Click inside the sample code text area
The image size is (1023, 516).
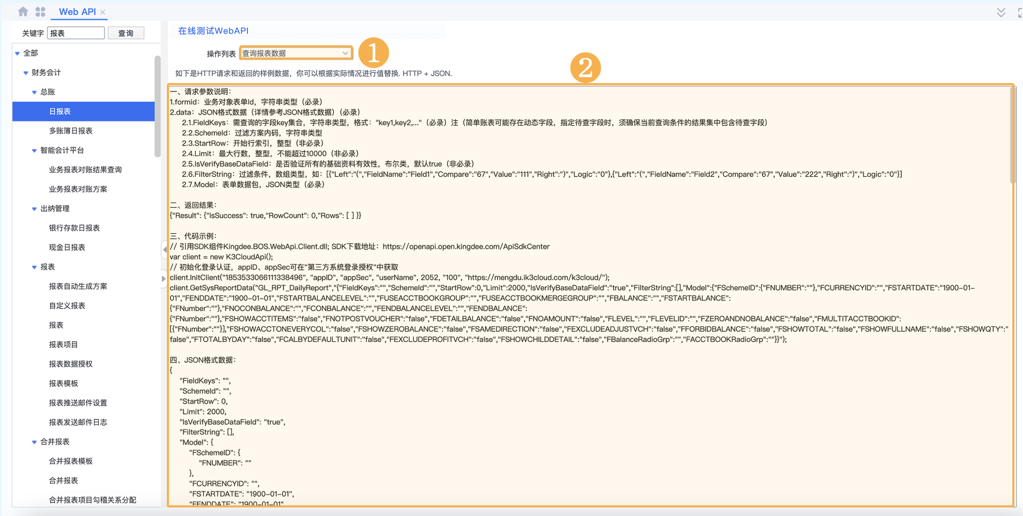click(586, 373)
